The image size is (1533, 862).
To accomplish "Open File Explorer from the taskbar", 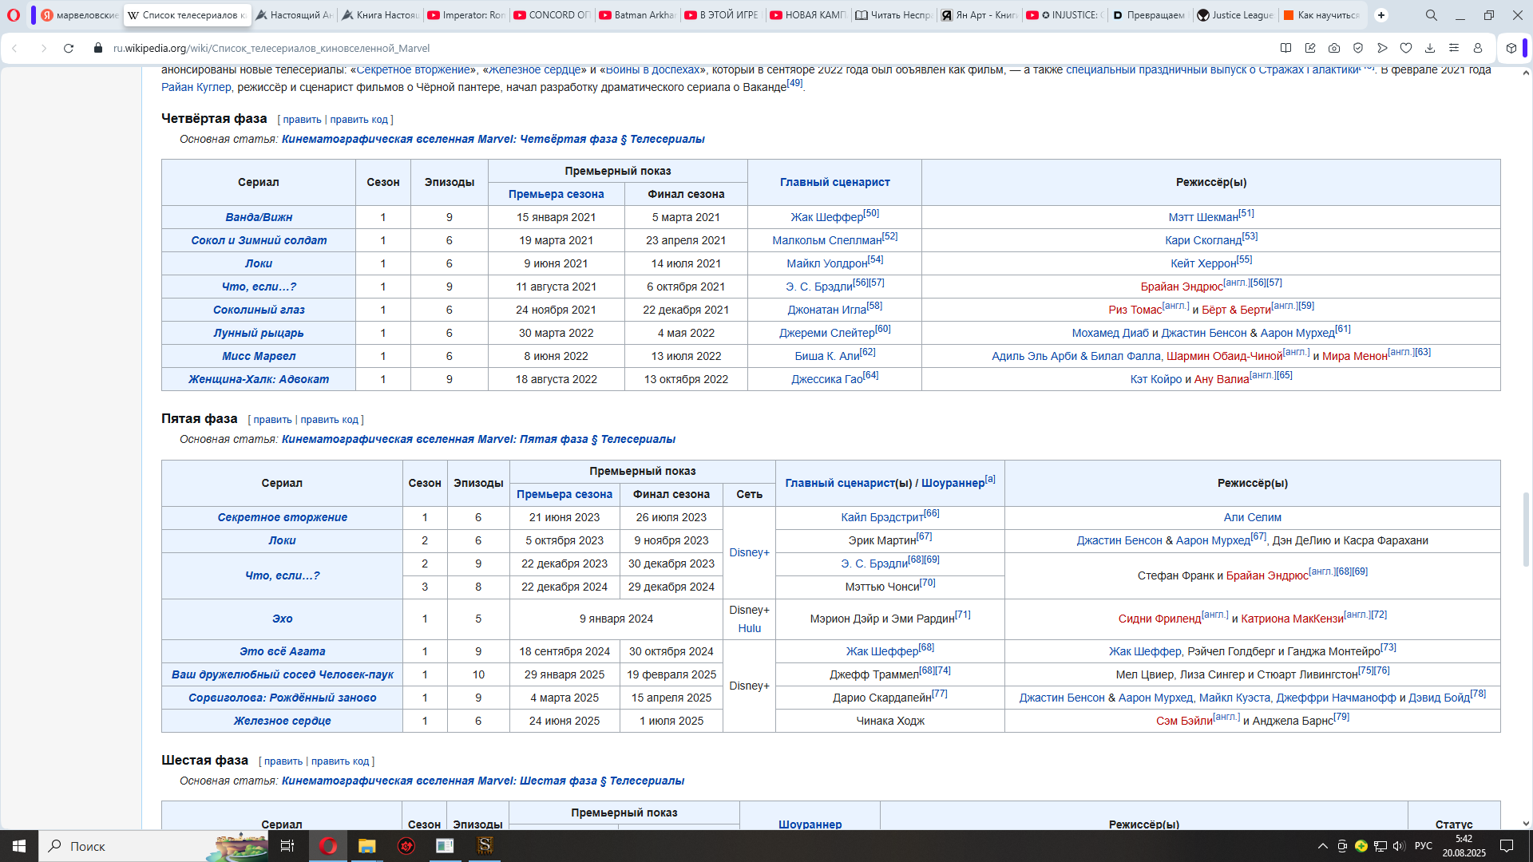I will 366,846.
